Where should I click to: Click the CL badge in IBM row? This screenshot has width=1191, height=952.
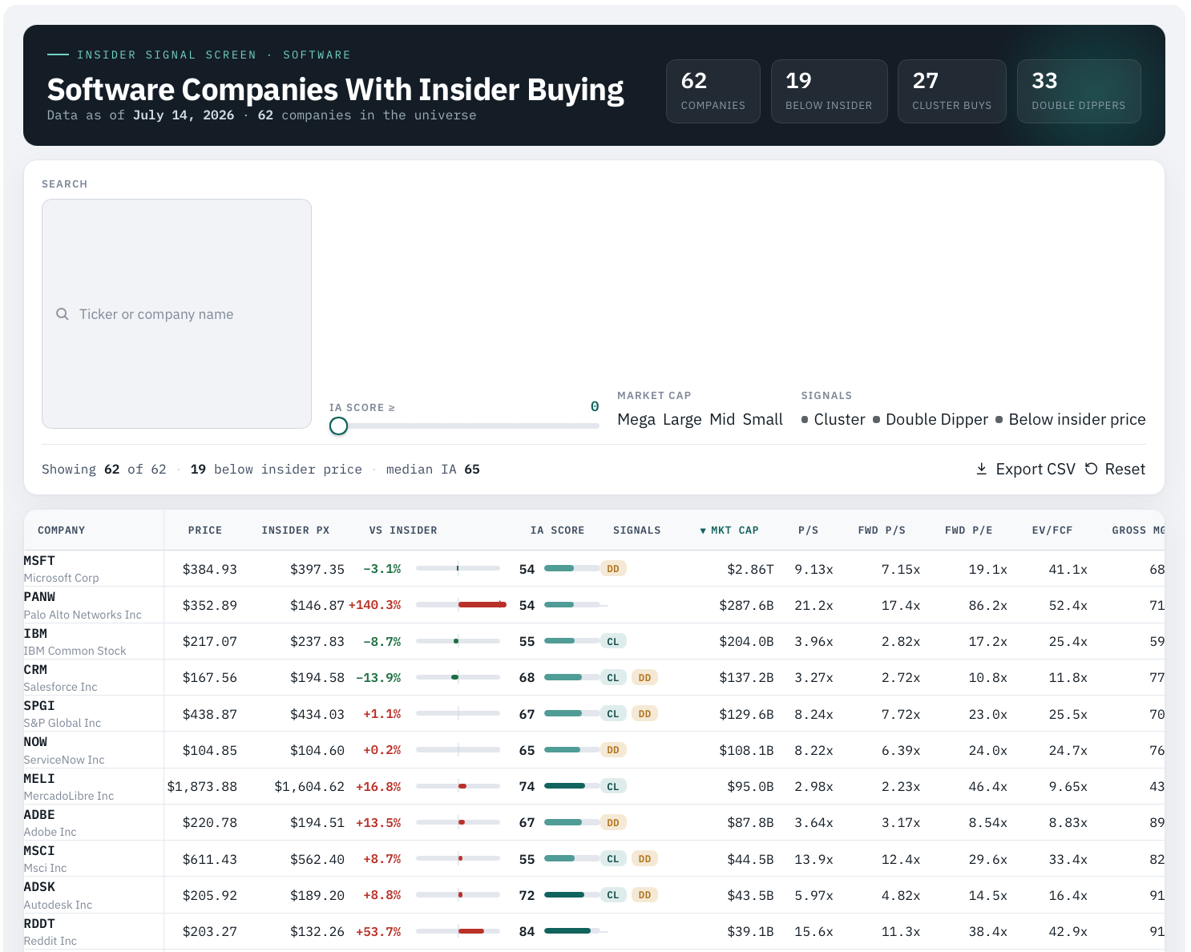(613, 641)
